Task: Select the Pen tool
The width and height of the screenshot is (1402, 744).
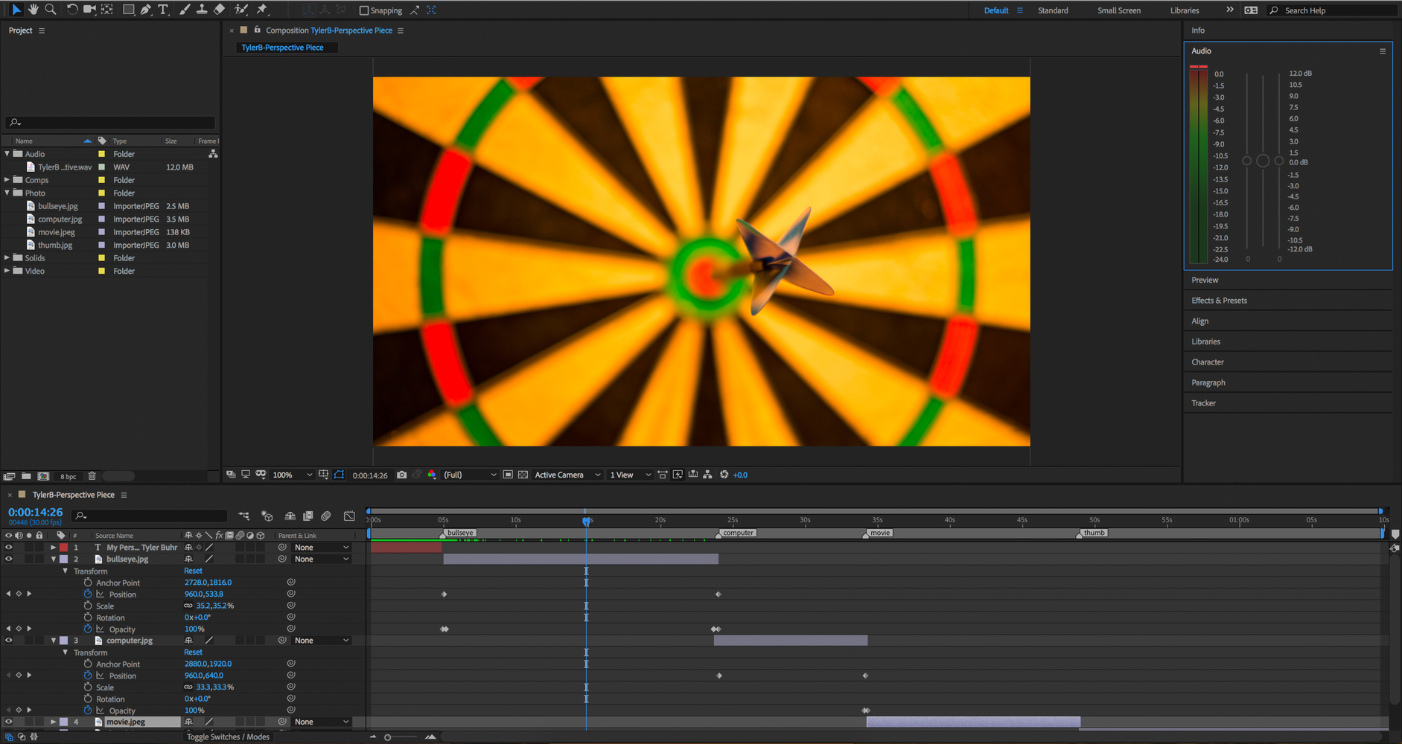Action: coord(146,10)
